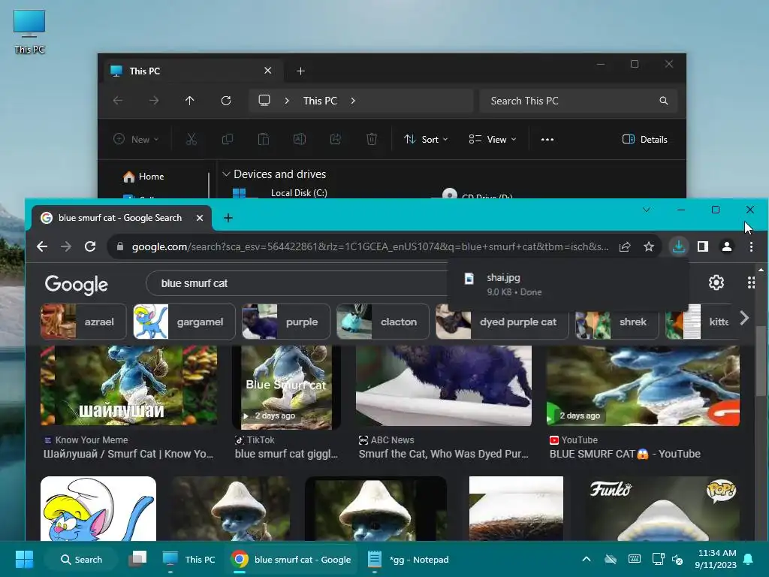The image size is (769, 577).
Task: Open Chrome side panel icon
Action: coord(703,246)
